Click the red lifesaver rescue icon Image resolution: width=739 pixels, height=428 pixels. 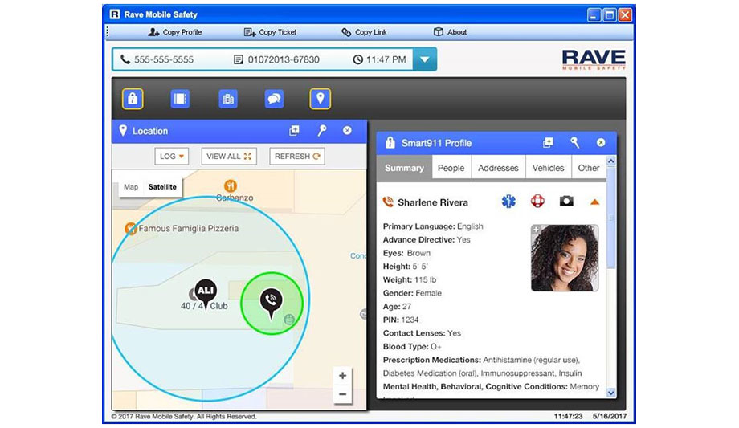point(537,202)
